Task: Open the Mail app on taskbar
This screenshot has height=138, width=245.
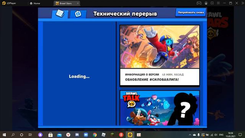Action: 59,135
